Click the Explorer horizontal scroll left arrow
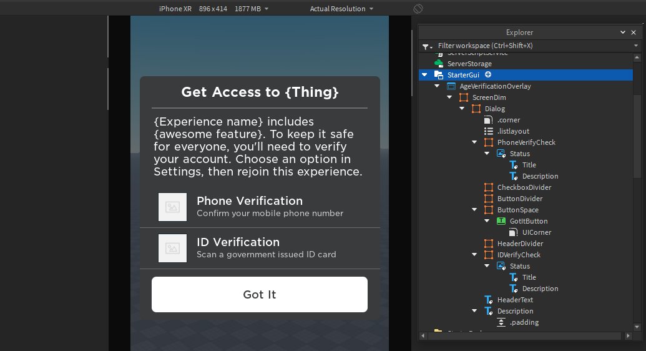 coord(423,336)
